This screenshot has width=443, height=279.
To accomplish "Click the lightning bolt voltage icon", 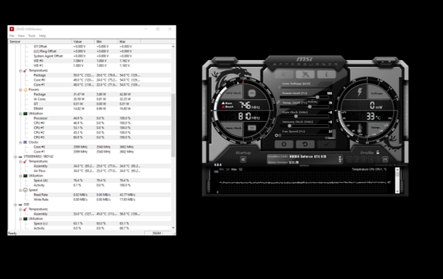I will tap(360, 92).
